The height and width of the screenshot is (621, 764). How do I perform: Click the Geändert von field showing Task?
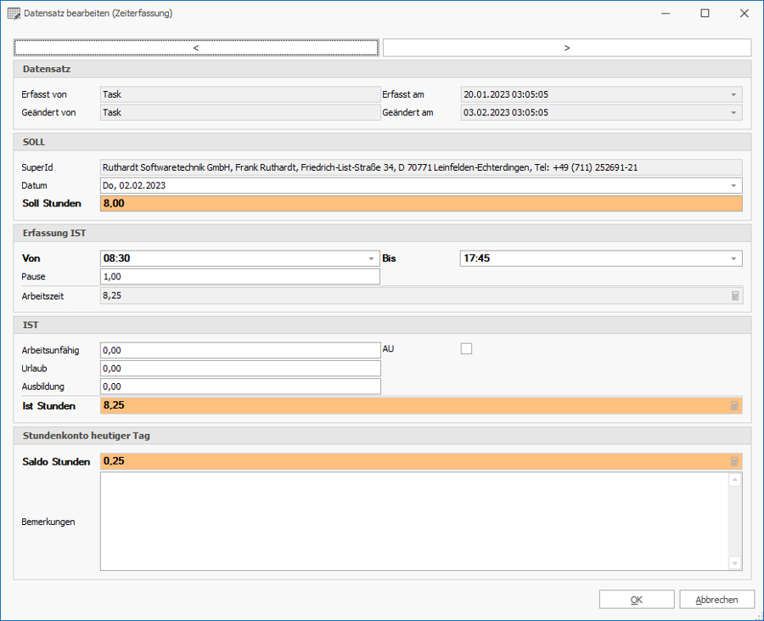(x=240, y=113)
